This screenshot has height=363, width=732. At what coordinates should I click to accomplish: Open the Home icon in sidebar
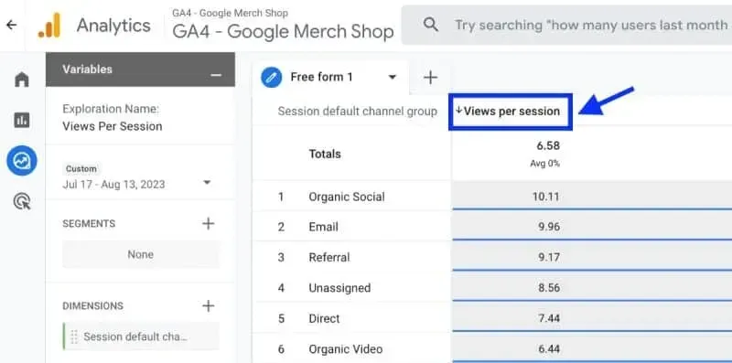tap(21, 80)
